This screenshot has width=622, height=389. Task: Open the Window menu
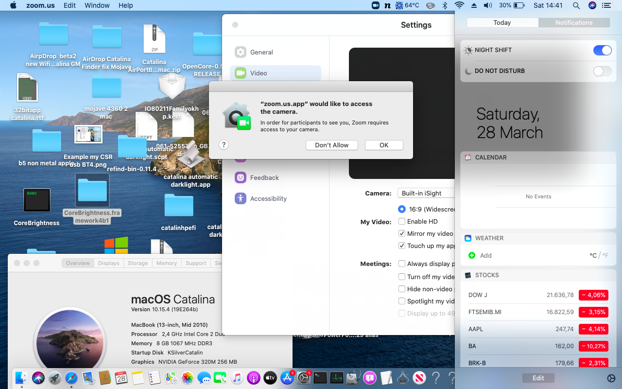point(97,5)
